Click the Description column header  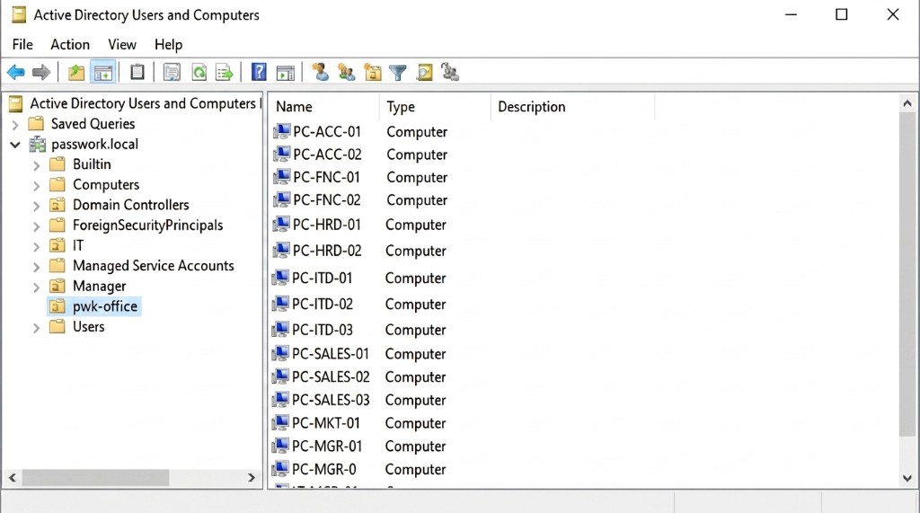[572, 107]
